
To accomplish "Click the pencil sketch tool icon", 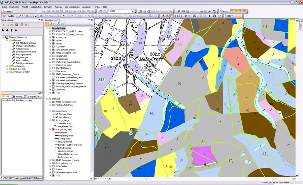I will 20,16.
